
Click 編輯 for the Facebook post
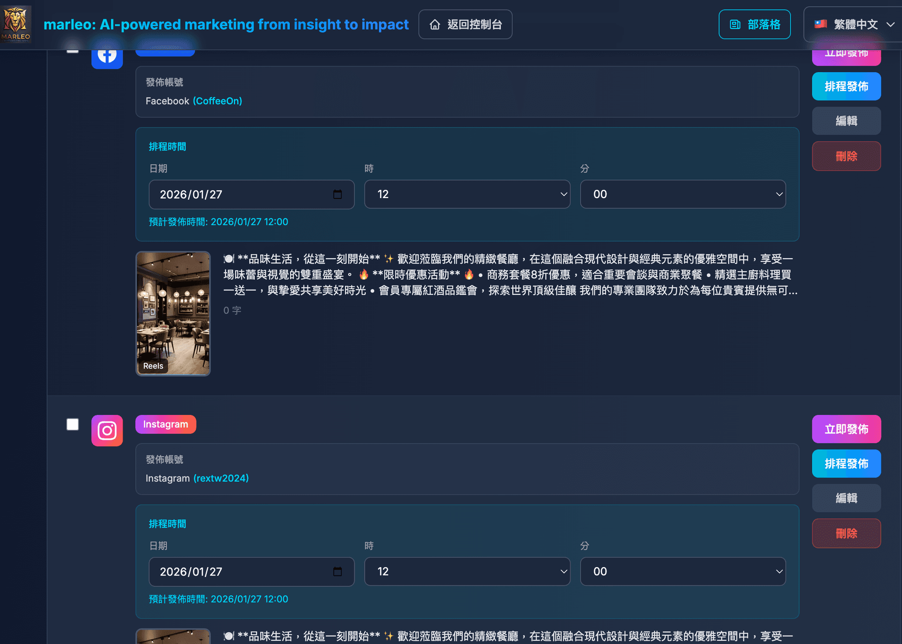point(847,121)
